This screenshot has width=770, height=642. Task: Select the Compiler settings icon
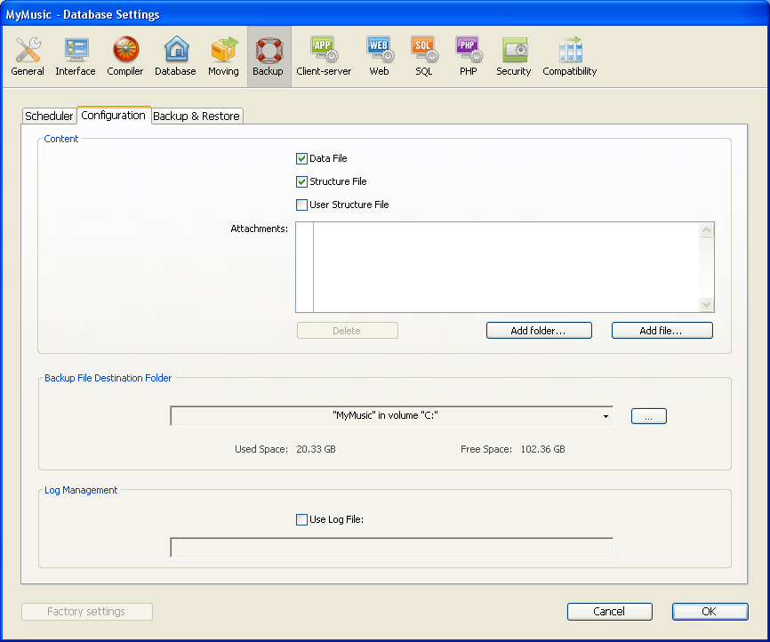pyautogui.click(x=125, y=57)
